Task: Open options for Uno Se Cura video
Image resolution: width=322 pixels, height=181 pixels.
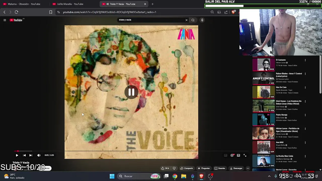Action: point(305,88)
